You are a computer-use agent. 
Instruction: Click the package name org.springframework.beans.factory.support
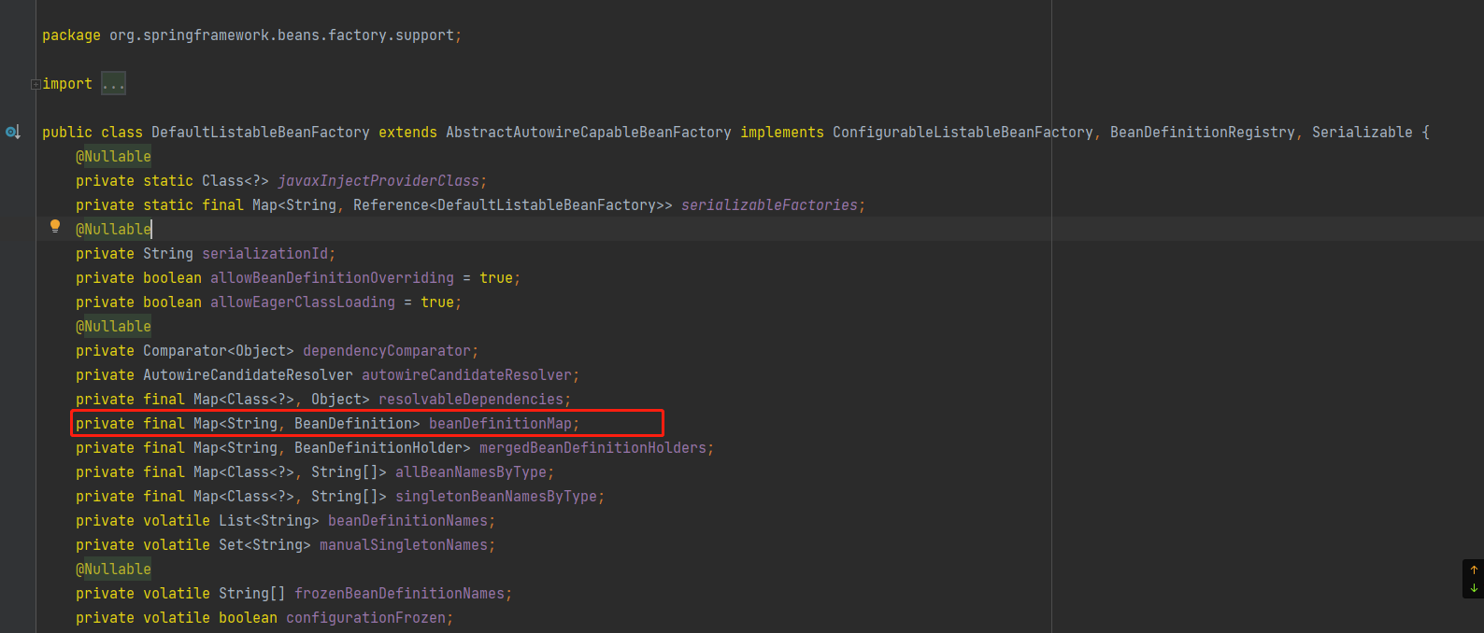pyautogui.click(x=281, y=35)
